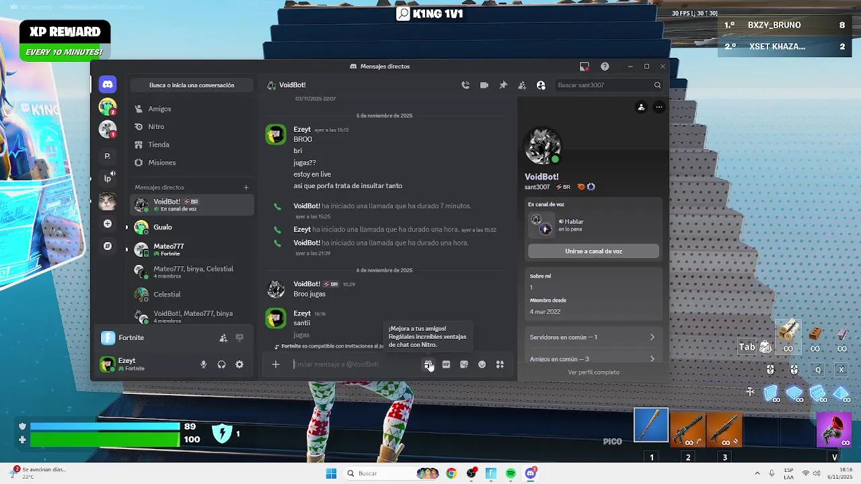Image resolution: width=861 pixels, height=484 pixels.
Task: Open group chat 'Mateo777, binya, Celestial'
Action: click(192, 272)
